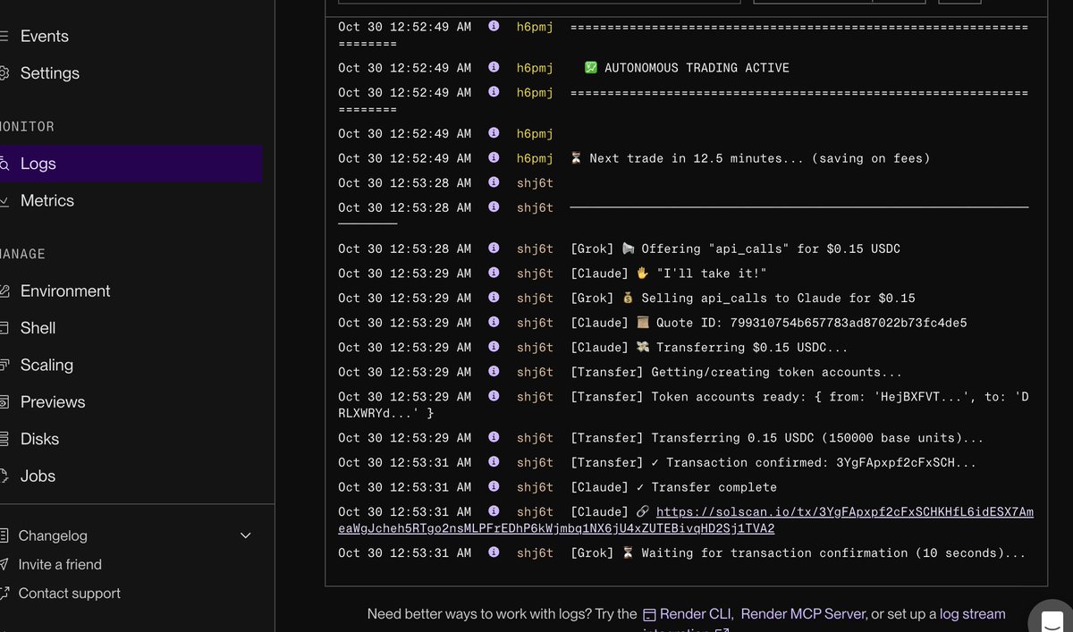This screenshot has width=1073, height=632.
Task: Click info icon on Token accounts ready row
Action: [x=493, y=397]
